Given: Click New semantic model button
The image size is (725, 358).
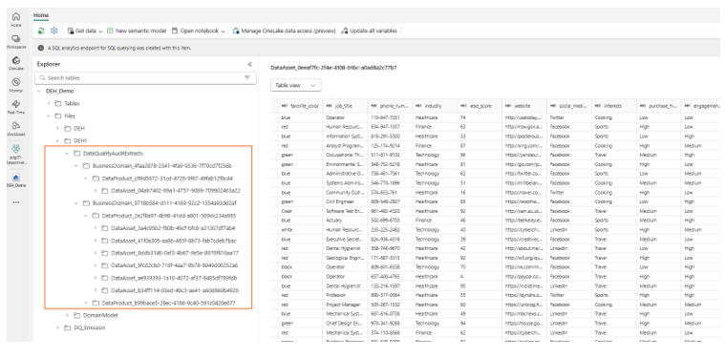Looking at the screenshot, I should pos(137,31).
